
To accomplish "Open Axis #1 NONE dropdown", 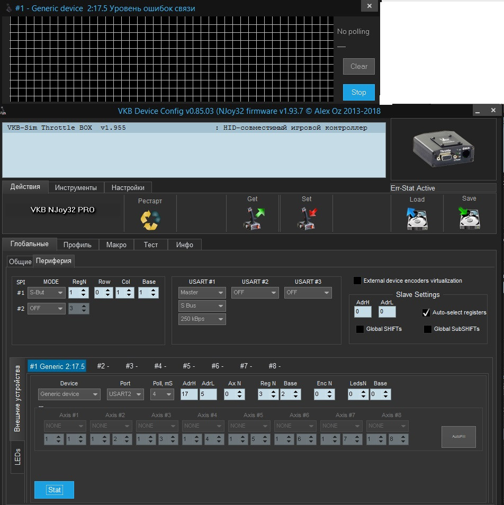I will tap(65, 426).
